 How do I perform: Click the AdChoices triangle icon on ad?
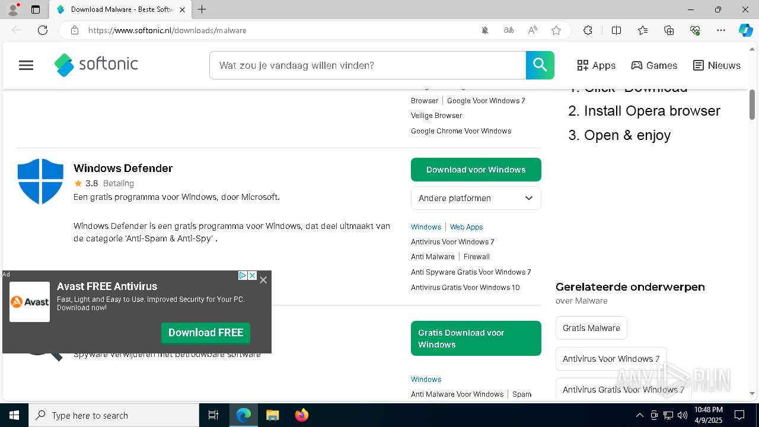tap(243, 276)
